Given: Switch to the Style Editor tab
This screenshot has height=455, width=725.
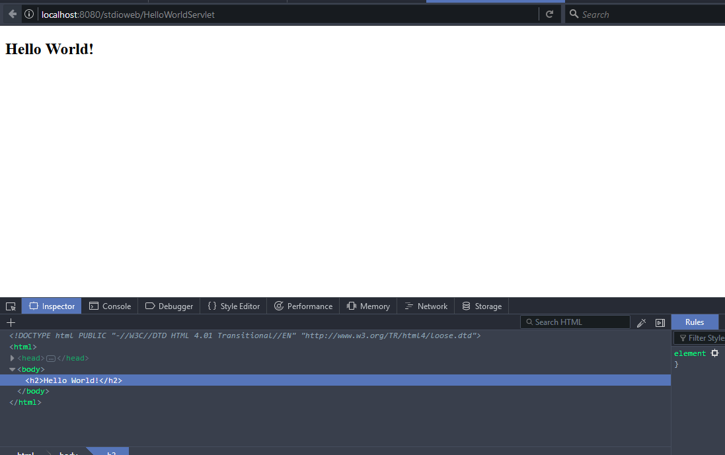Looking at the screenshot, I should (233, 306).
